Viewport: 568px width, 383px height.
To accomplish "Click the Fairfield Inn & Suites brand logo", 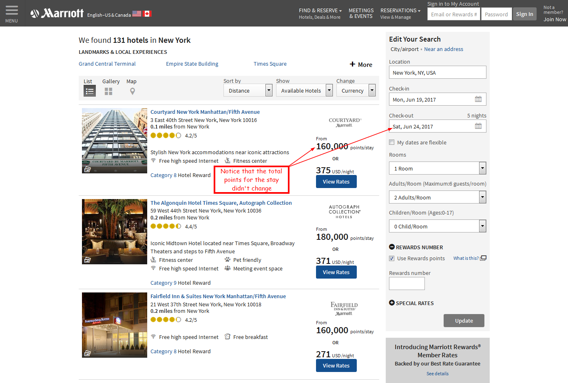I will click(344, 308).
